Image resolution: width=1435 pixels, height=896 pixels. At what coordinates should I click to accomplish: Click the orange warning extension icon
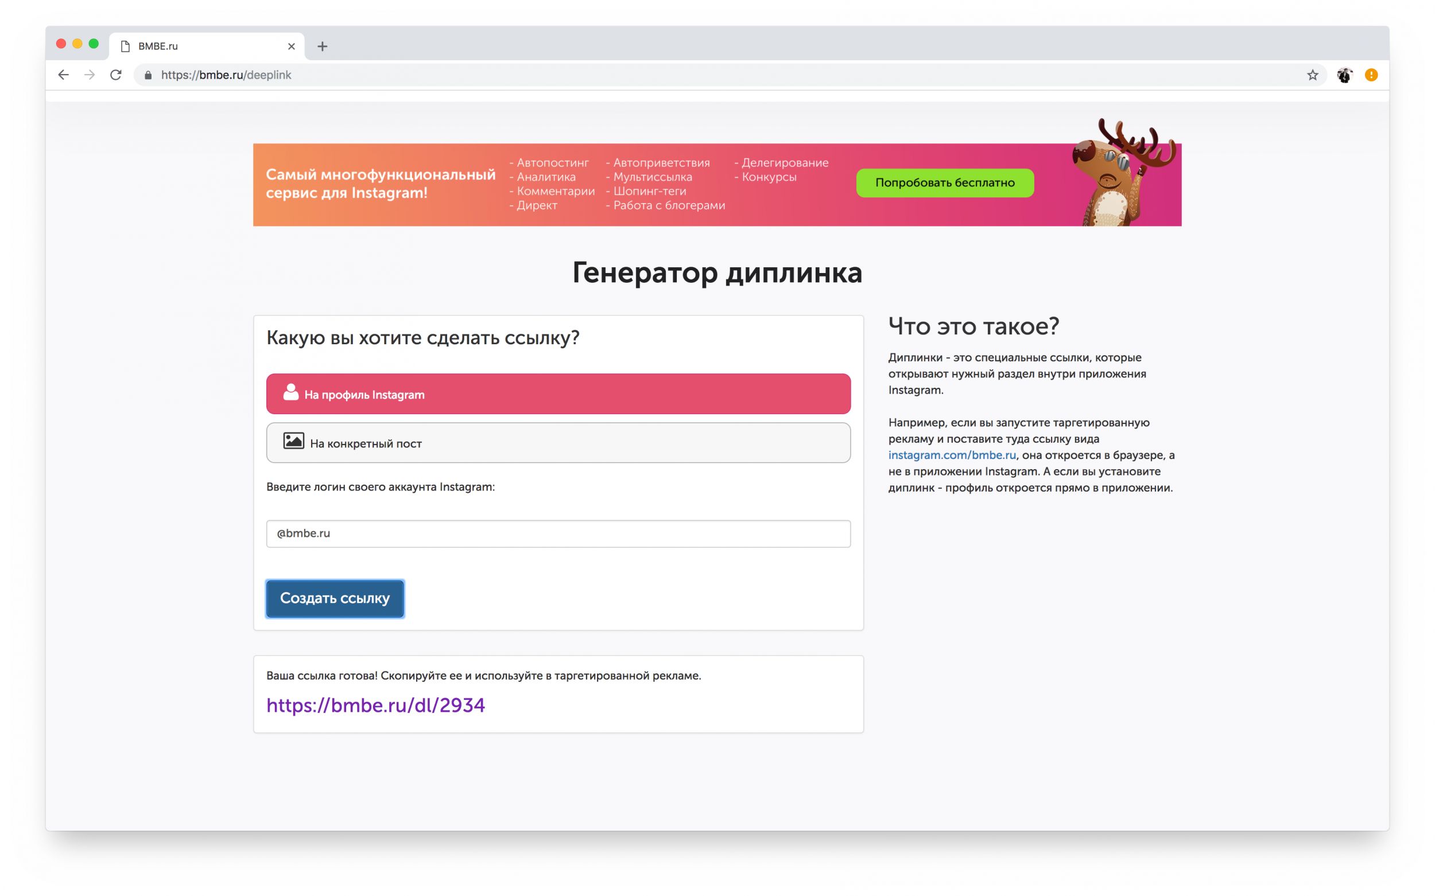point(1371,75)
